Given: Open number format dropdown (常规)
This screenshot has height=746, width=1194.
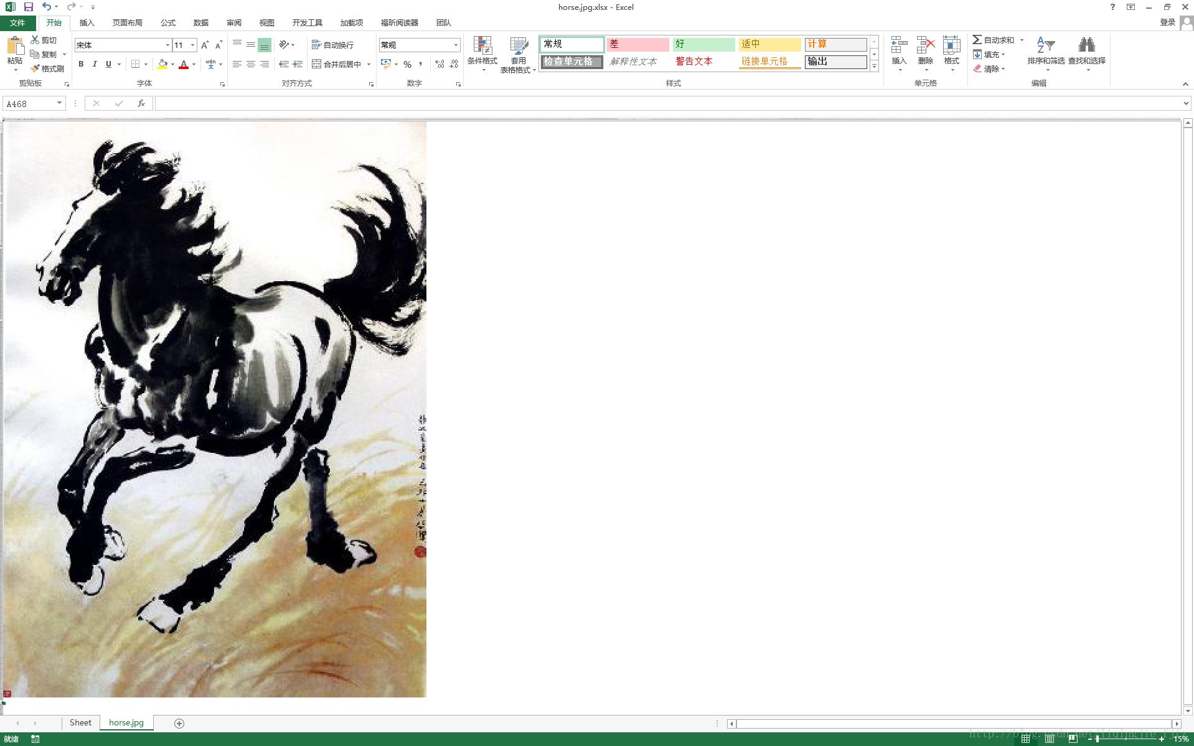Looking at the screenshot, I should [x=456, y=45].
